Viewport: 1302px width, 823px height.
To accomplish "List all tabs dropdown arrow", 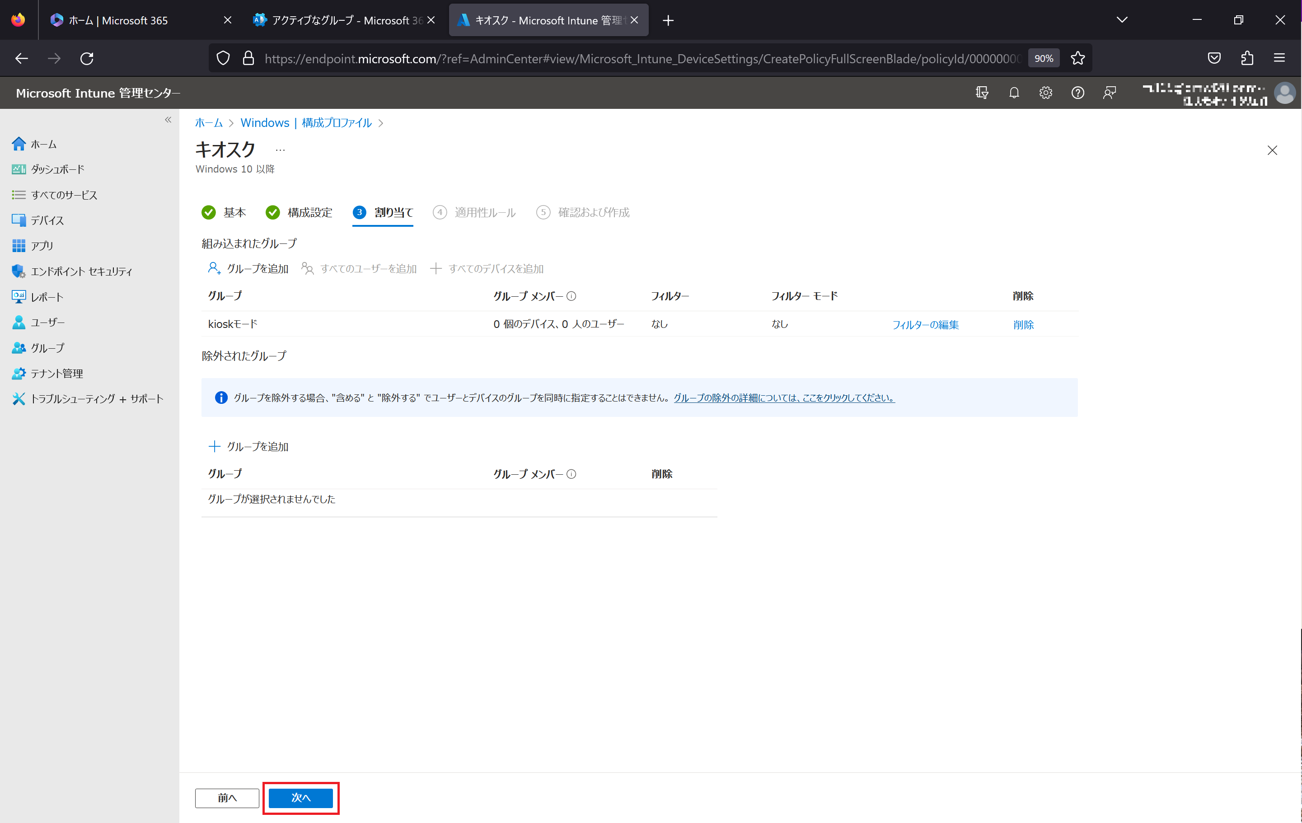I will coord(1122,20).
